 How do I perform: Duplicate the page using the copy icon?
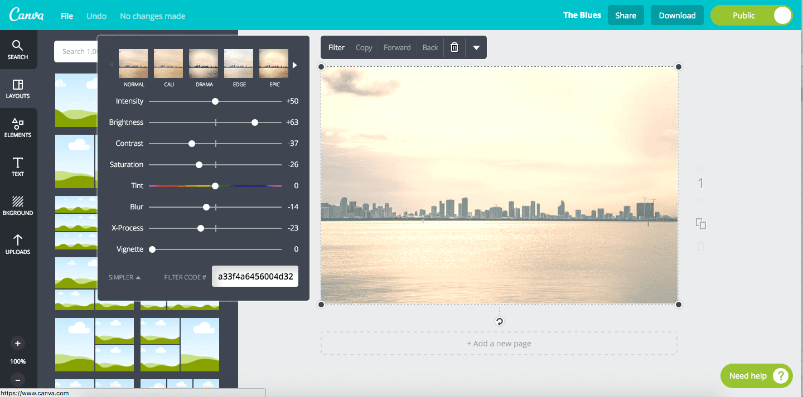point(701,224)
